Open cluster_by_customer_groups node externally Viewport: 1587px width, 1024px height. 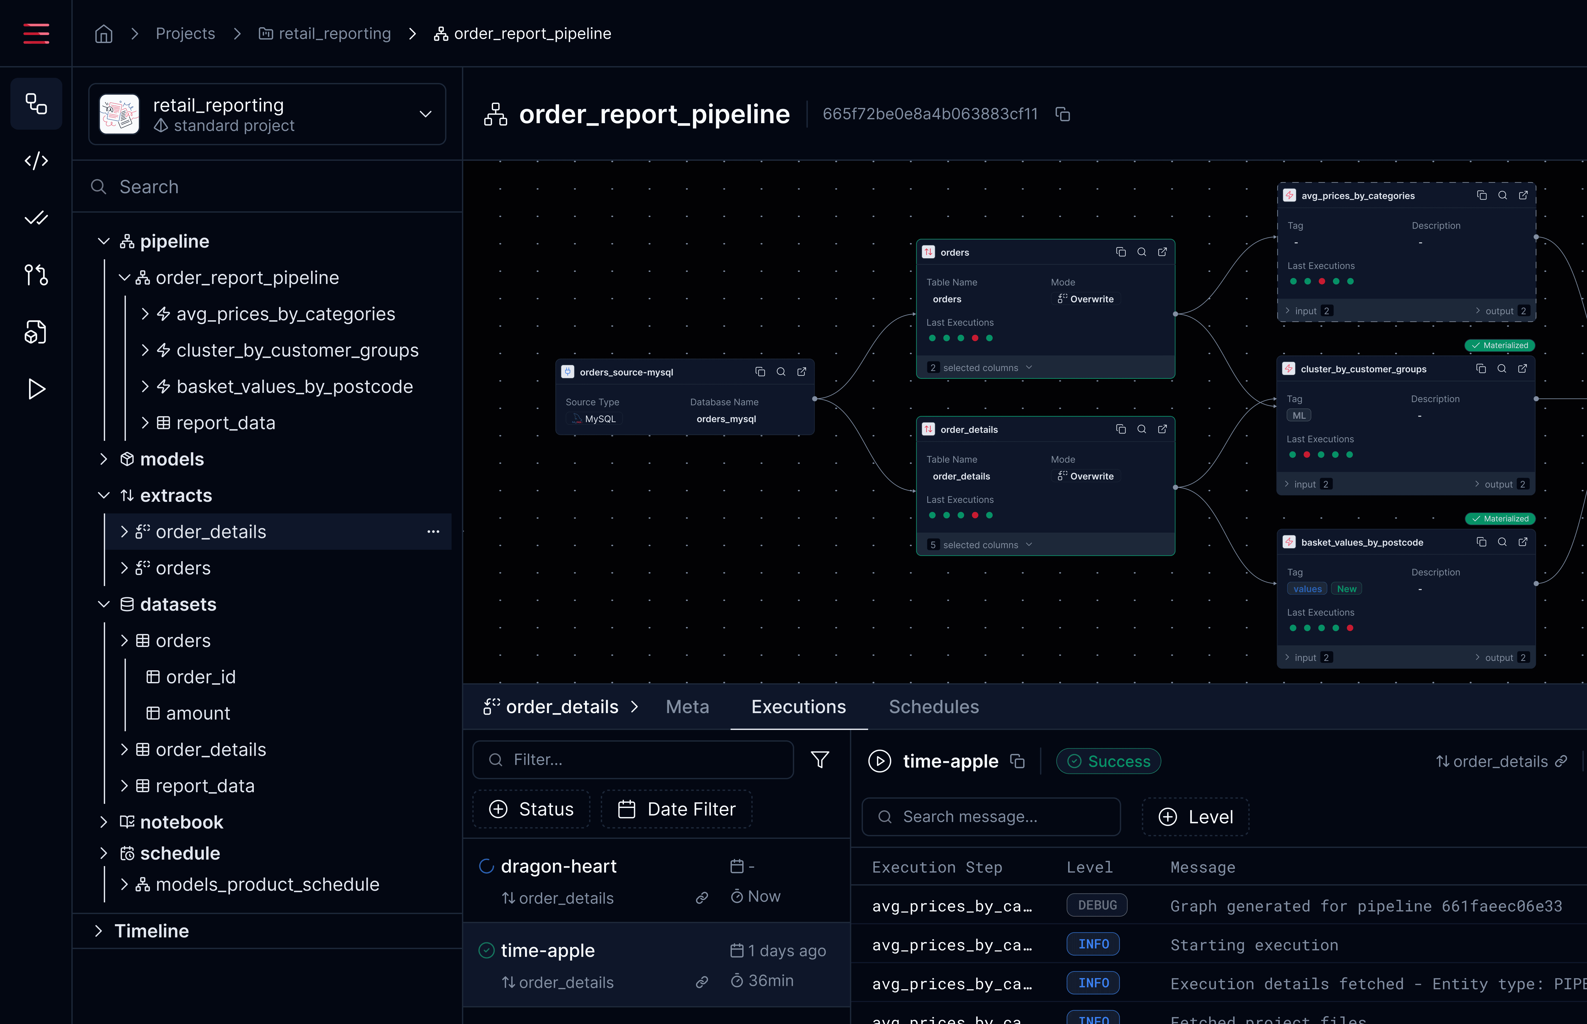[1522, 368]
